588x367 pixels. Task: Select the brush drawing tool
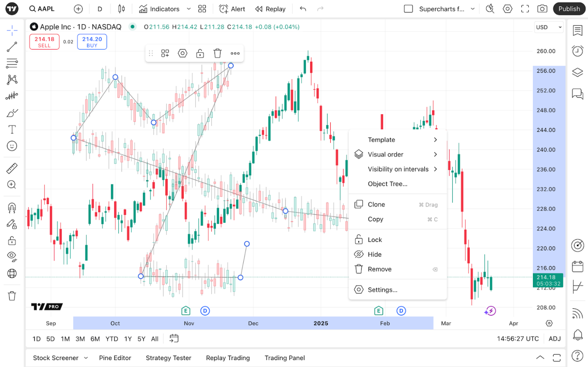(12, 113)
